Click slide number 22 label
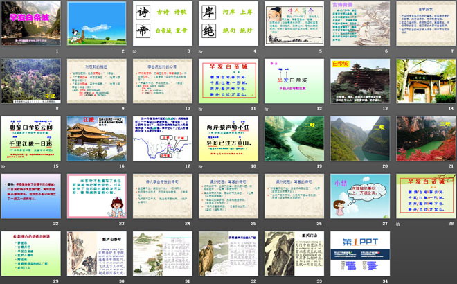457x284 pixels. [x=56, y=224]
